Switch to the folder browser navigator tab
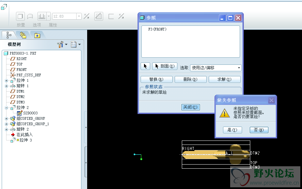The image size is (302, 189). coord(23,35)
